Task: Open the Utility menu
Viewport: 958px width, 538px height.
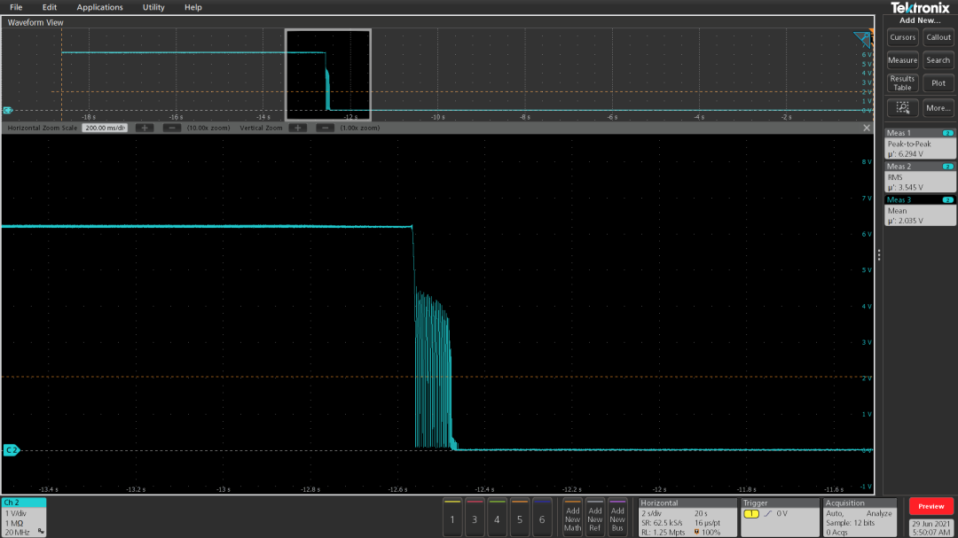Action: (x=153, y=7)
